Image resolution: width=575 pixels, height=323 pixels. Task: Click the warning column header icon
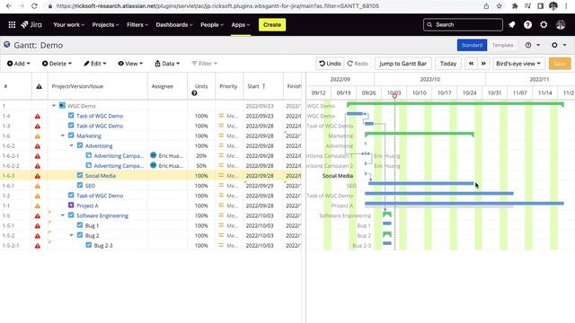pyautogui.click(x=39, y=86)
